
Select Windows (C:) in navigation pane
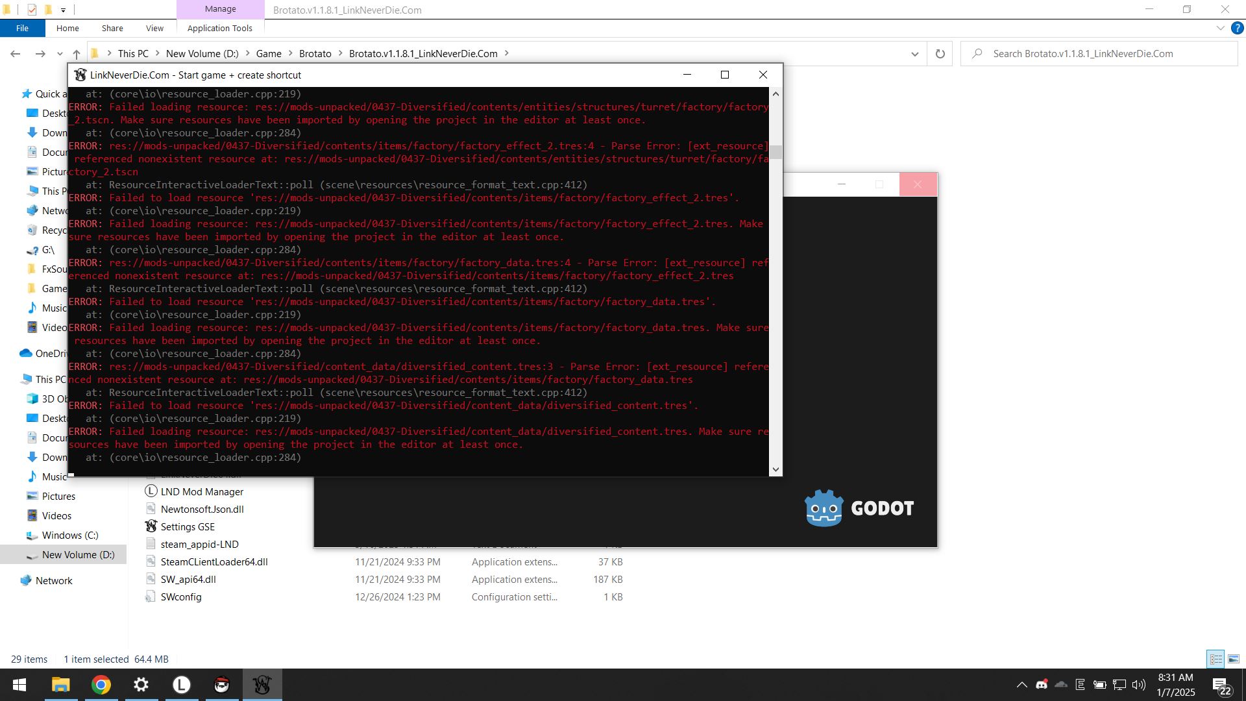(x=70, y=535)
